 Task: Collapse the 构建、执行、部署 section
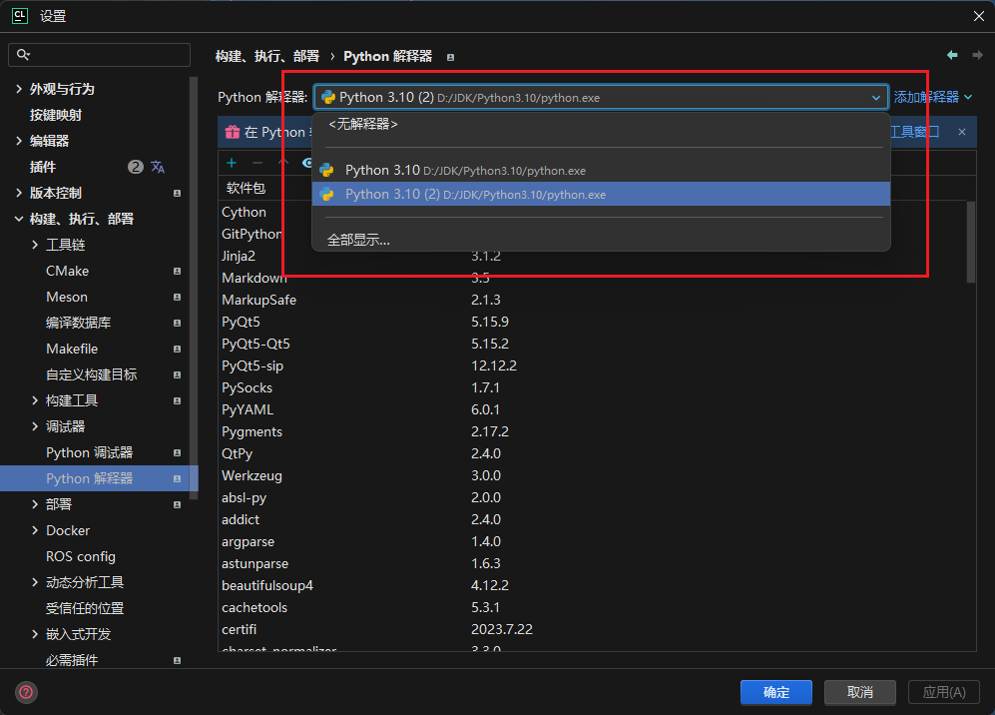click(x=18, y=219)
